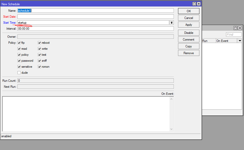
Task: Maximize the background scheduler window
Action: (235, 28)
